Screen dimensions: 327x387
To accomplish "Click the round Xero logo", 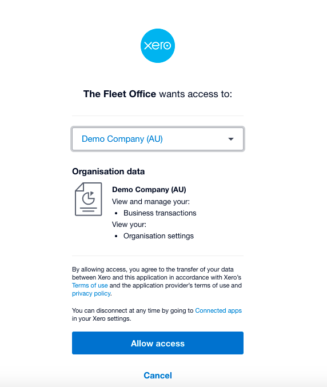I will tap(158, 46).
